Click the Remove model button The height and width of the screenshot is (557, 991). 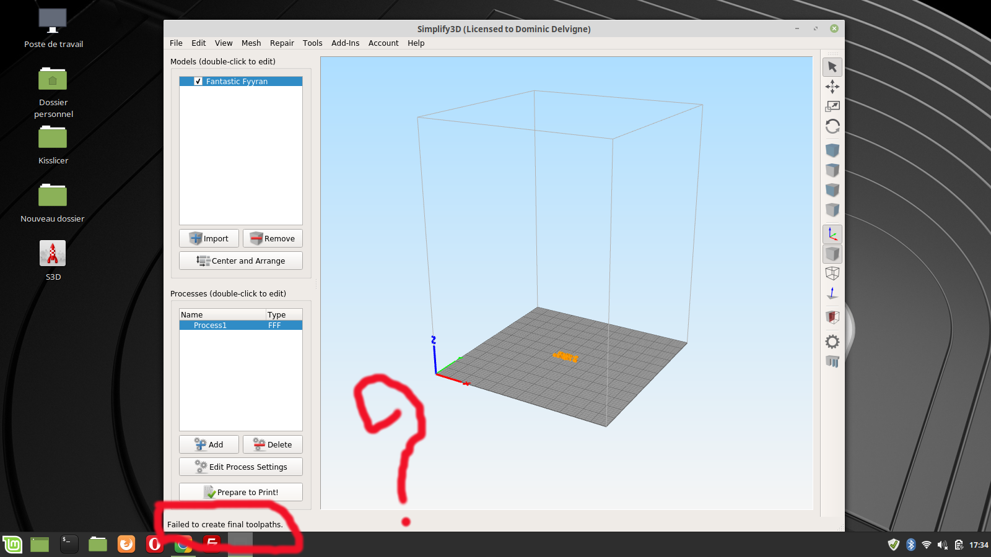(273, 238)
